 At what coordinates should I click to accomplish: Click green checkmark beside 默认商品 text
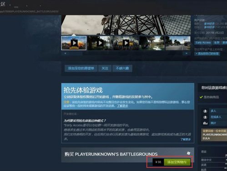pyautogui.click(x=201, y=97)
